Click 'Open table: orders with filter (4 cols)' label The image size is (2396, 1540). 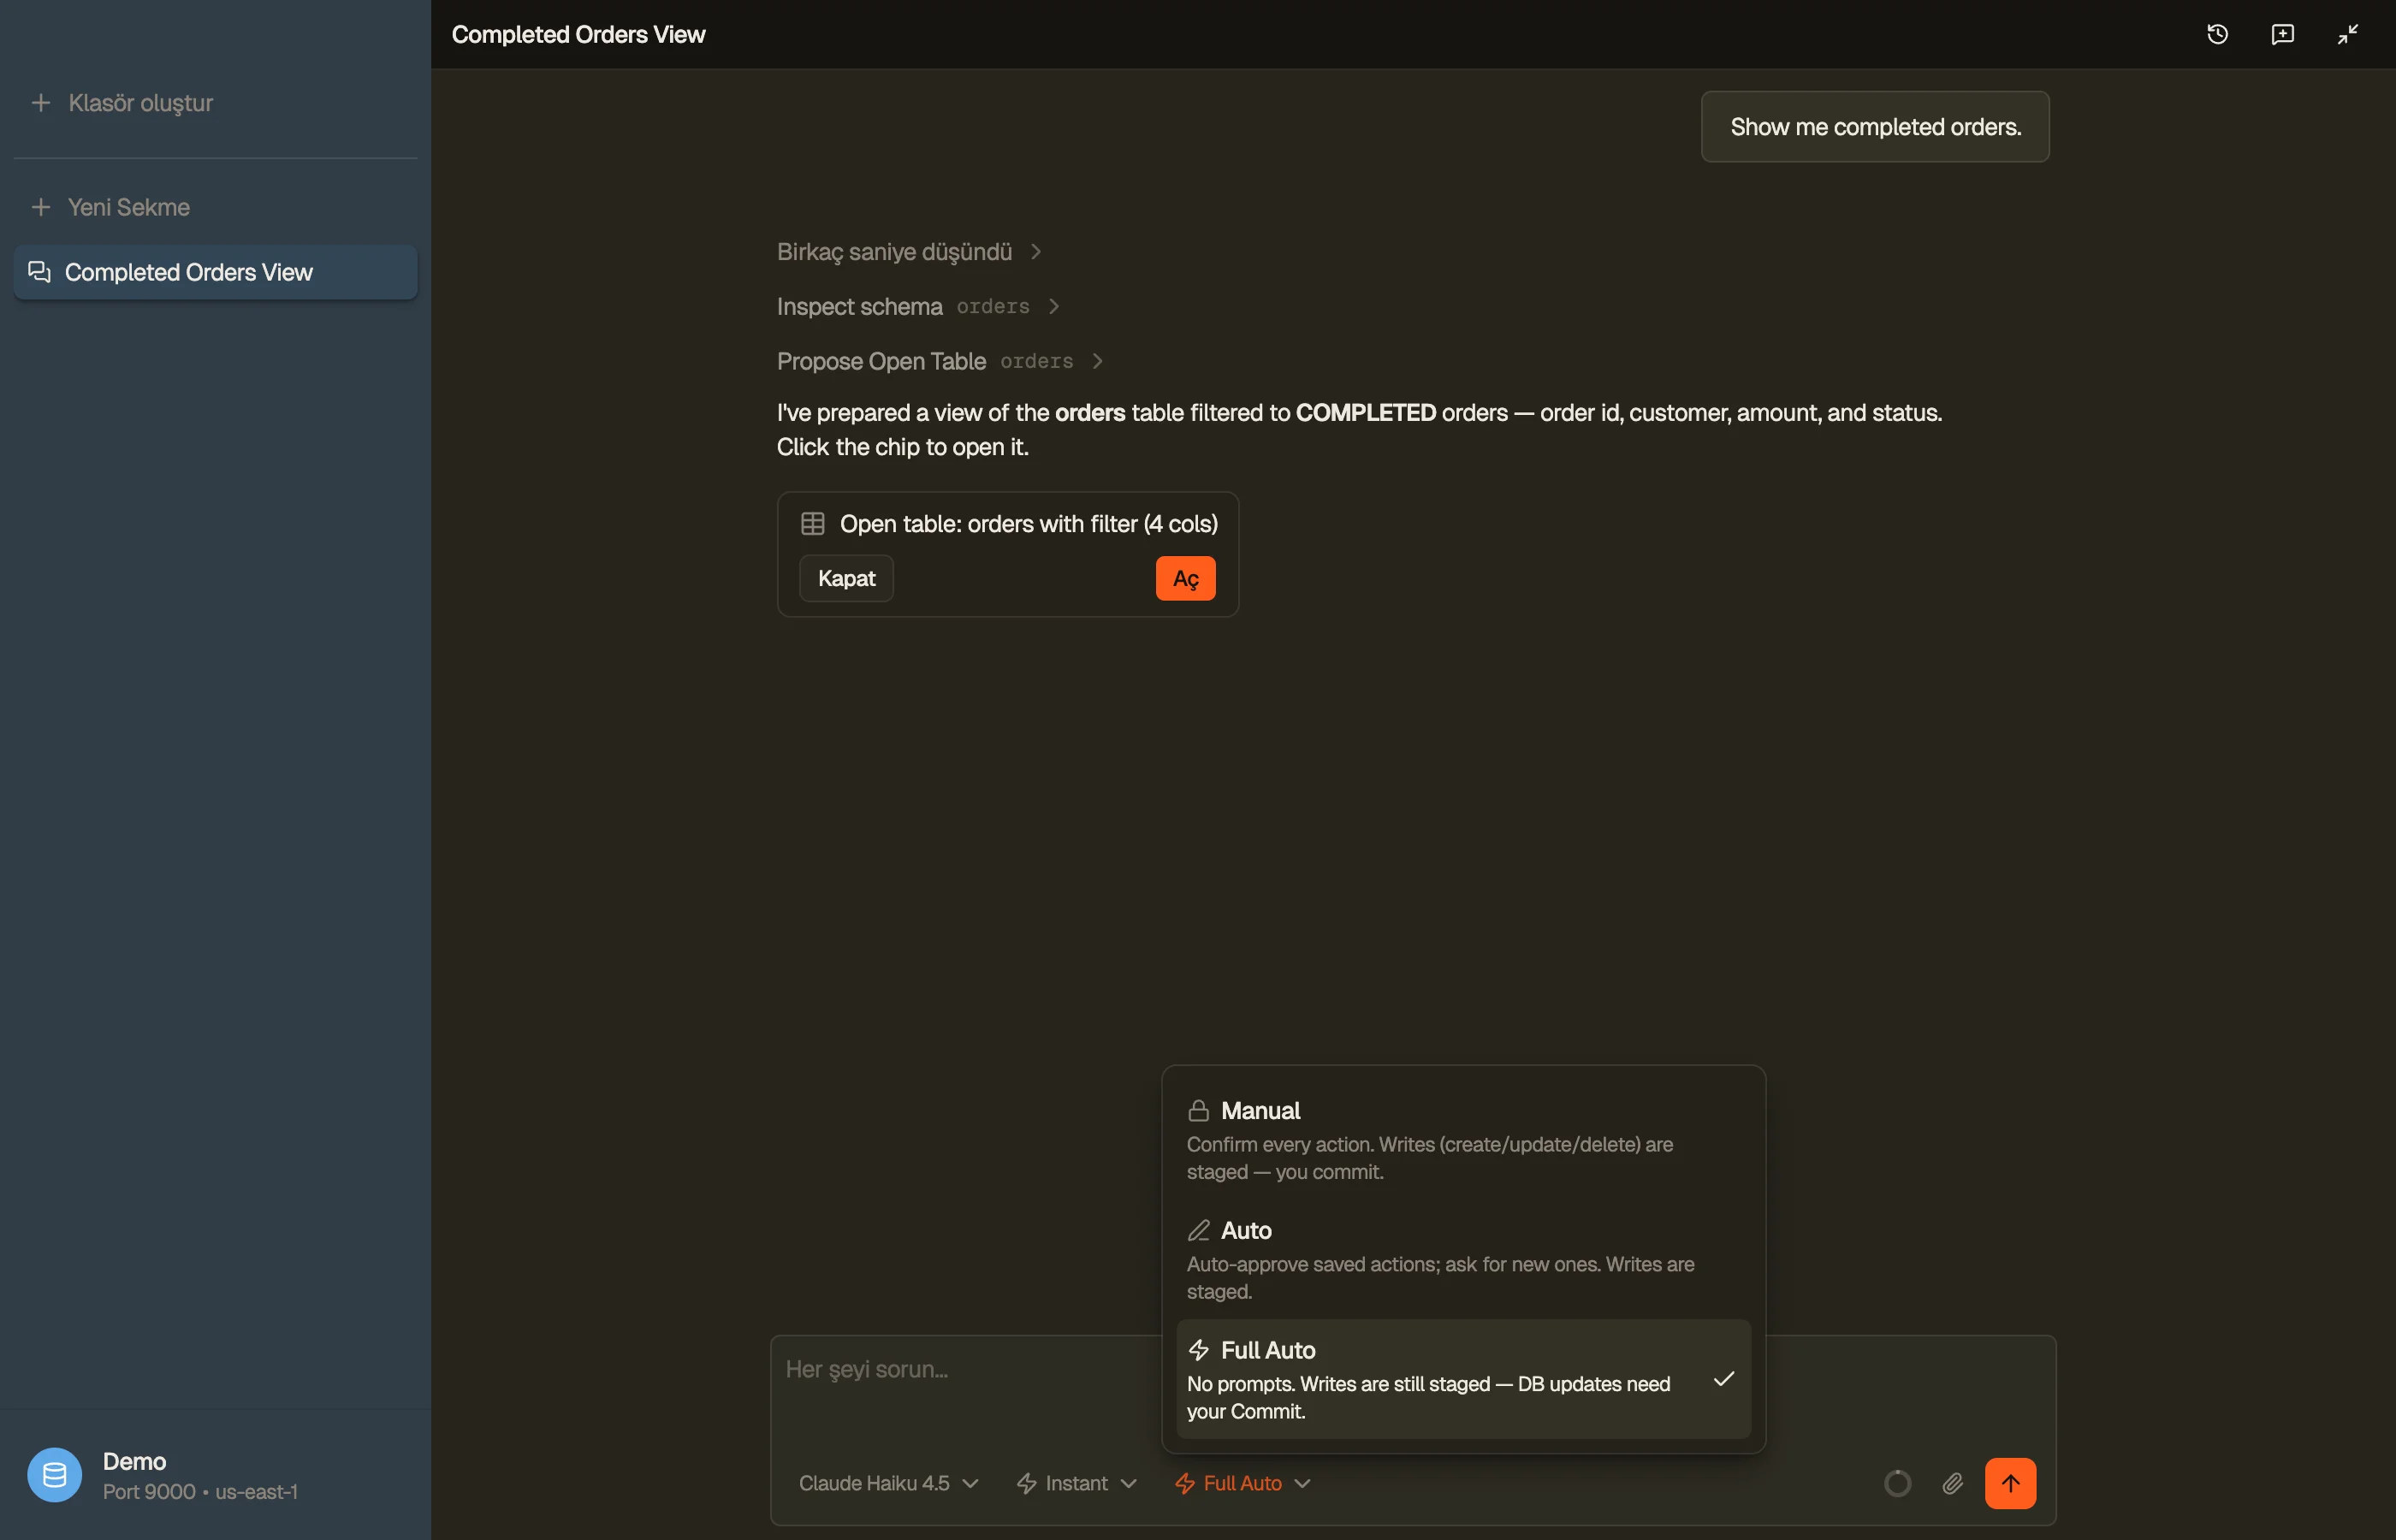point(1028,524)
